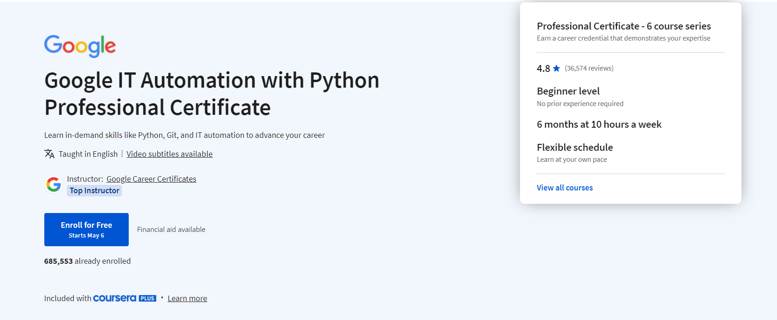
Task: Click the Google G instructor avatar
Action: (x=54, y=184)
